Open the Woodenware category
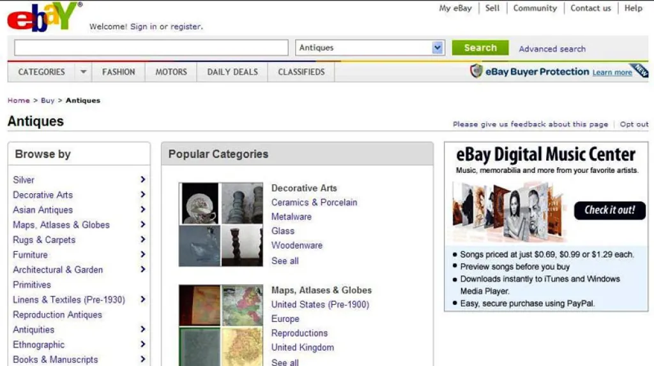 [x=296, y=245]
